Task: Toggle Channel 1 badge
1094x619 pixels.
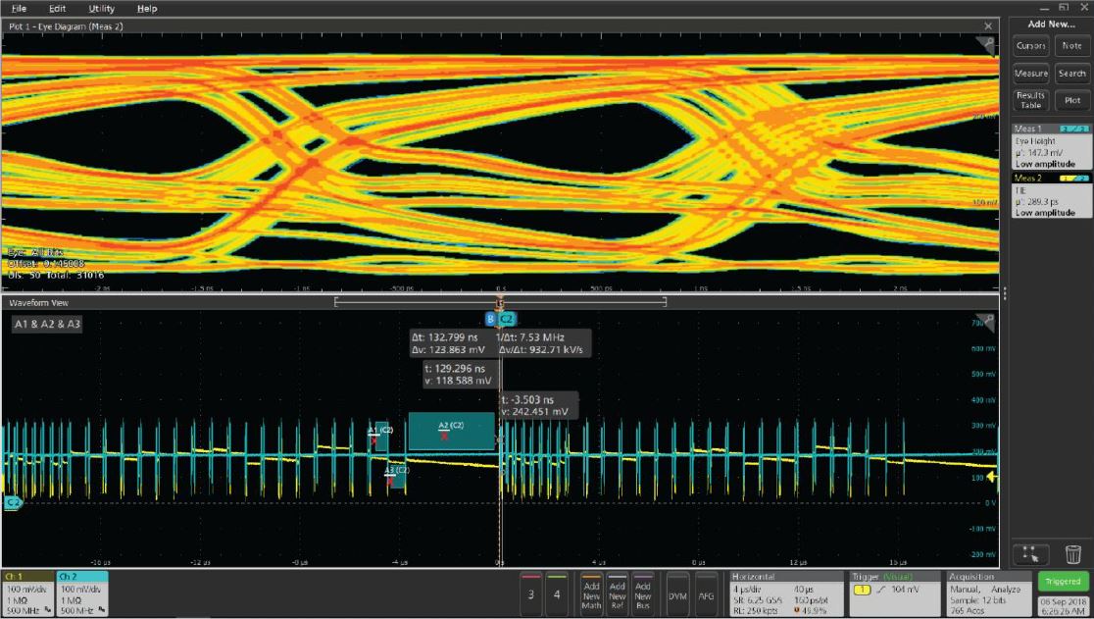Action: pos(26,593)
